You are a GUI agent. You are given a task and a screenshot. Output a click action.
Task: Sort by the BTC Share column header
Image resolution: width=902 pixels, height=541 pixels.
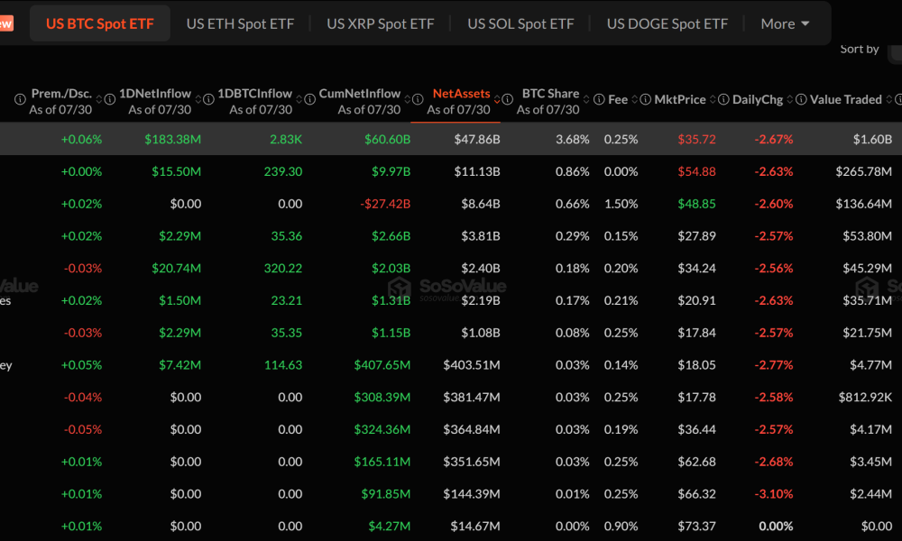pos(550,93)
